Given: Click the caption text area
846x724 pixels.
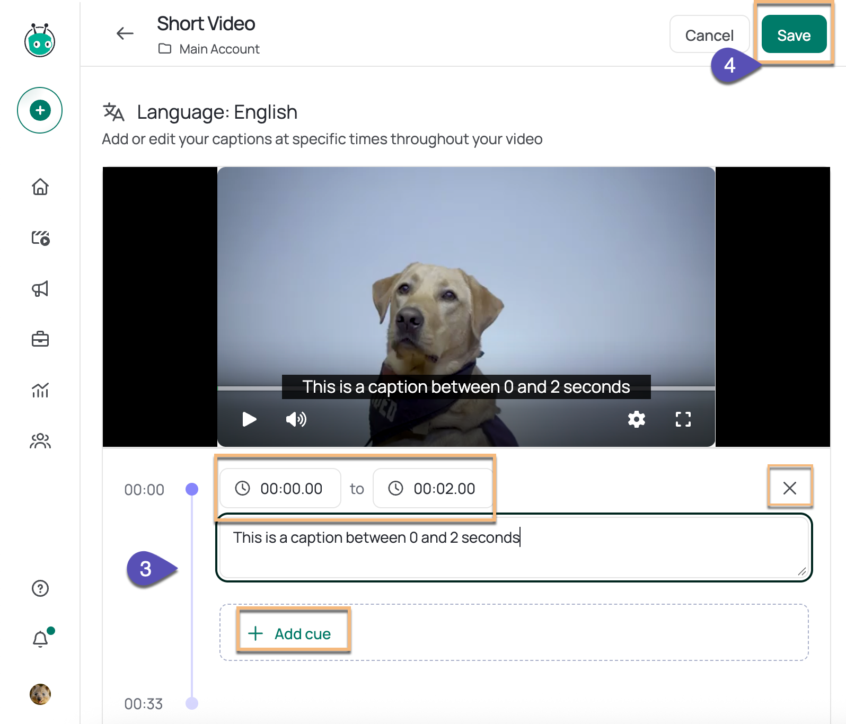Looking at the screenshot, I should tap(514, 548).
